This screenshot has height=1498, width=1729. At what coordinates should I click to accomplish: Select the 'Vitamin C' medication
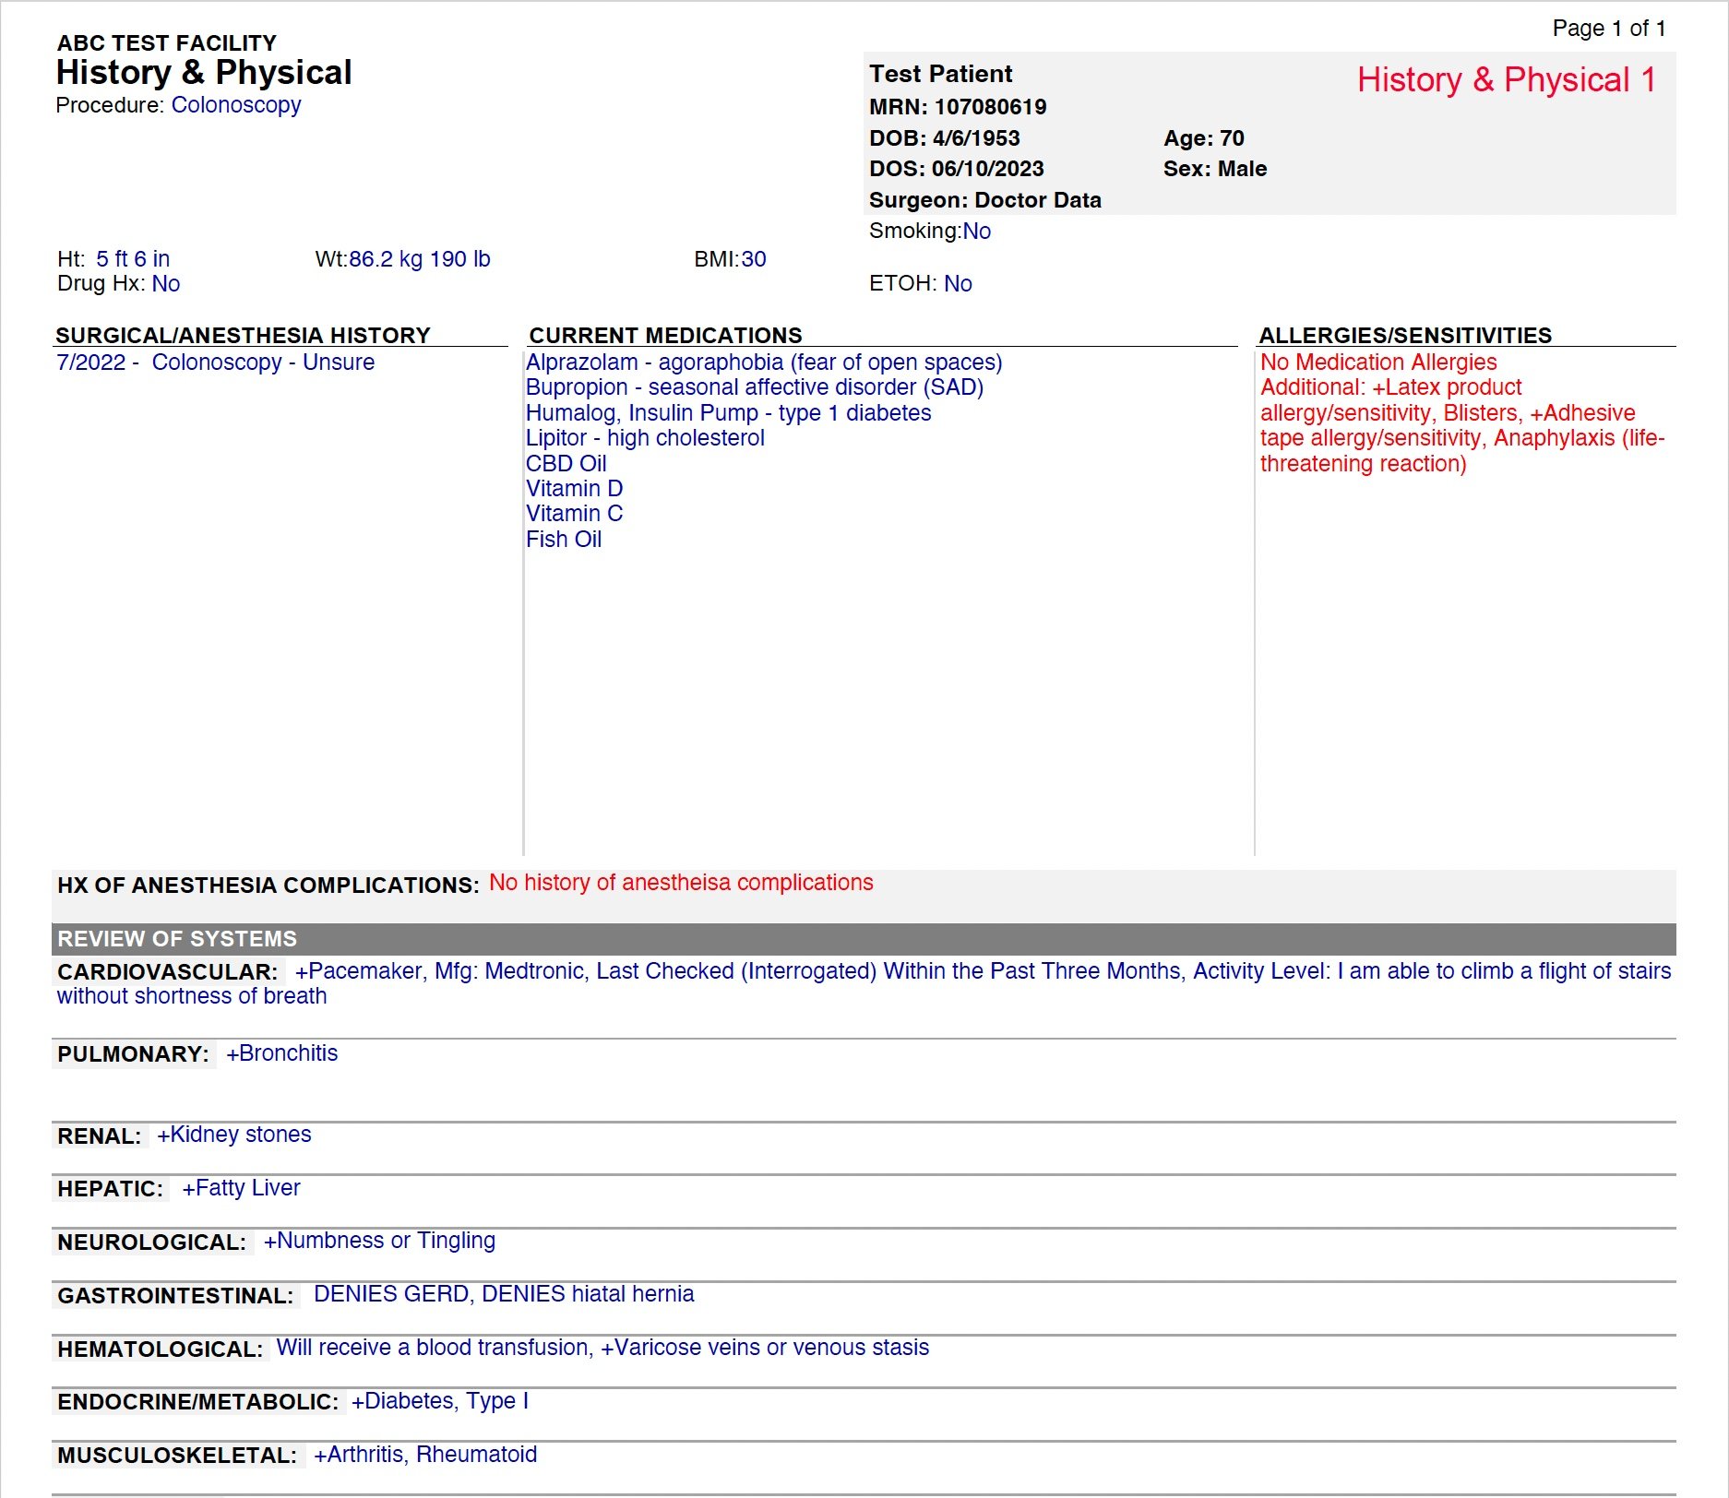pos(574,514)
